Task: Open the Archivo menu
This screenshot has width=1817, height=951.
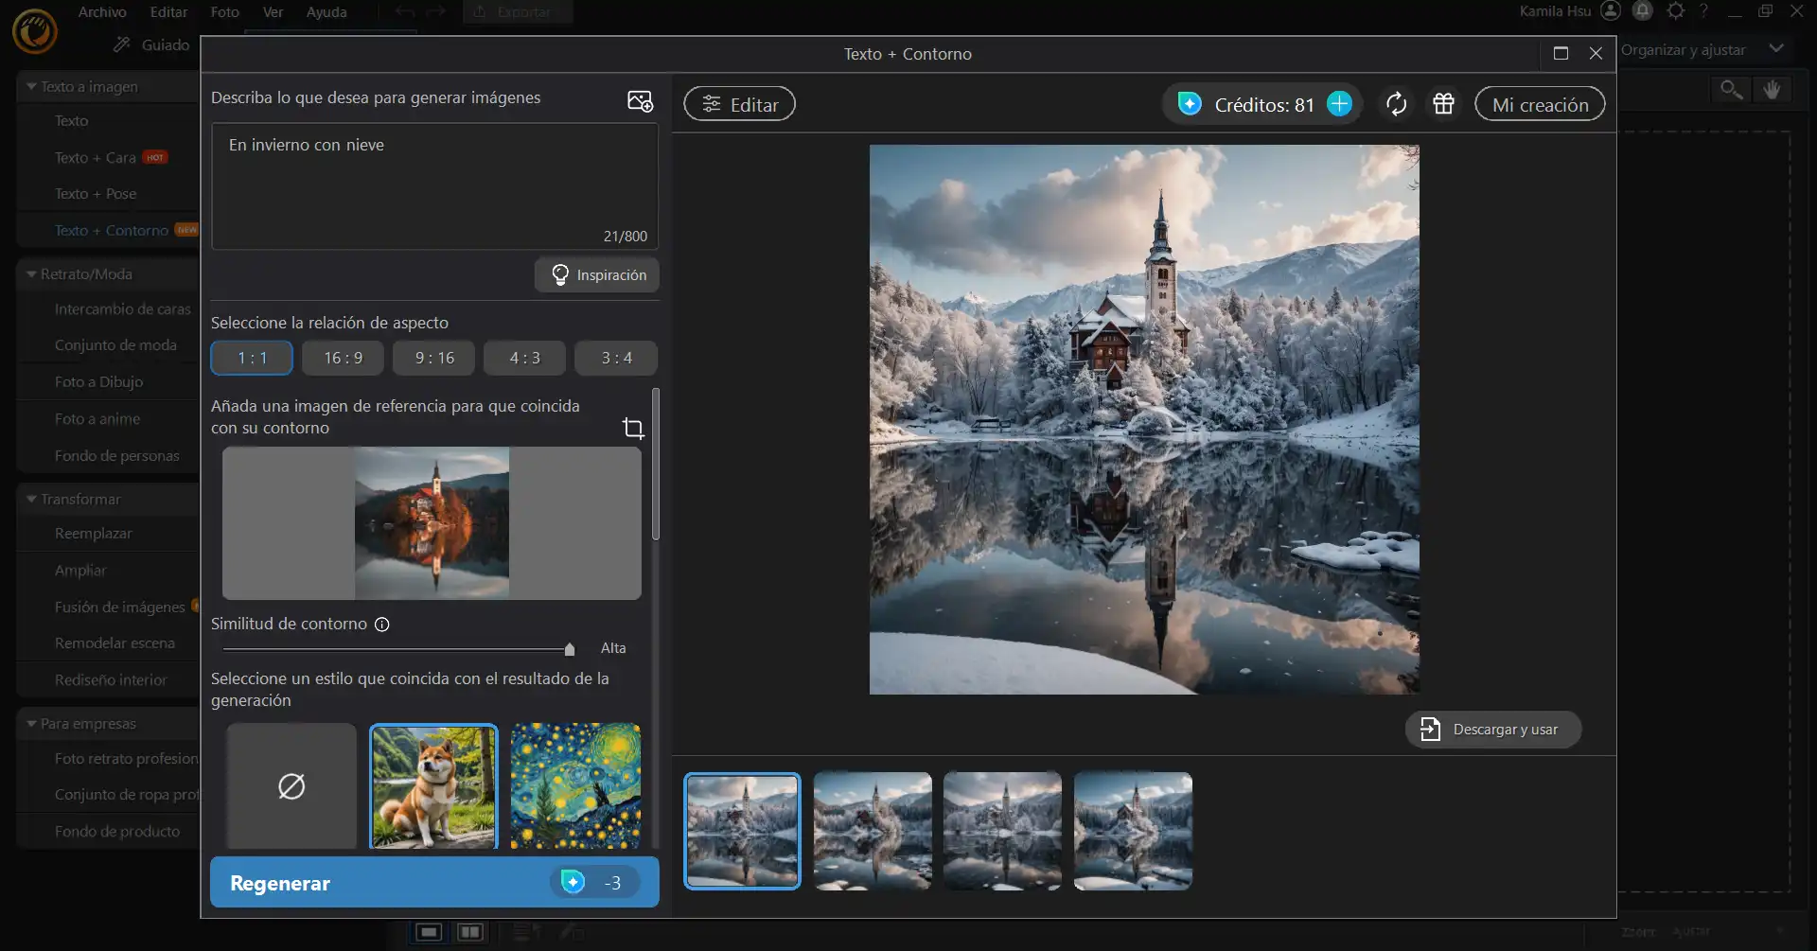Action: click(x=102, y=12)
